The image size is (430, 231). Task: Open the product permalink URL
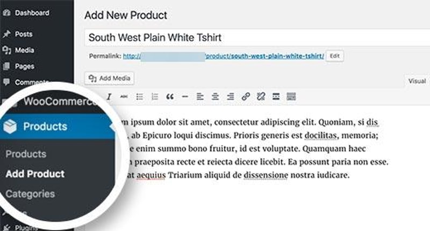(x=223, y=56)
